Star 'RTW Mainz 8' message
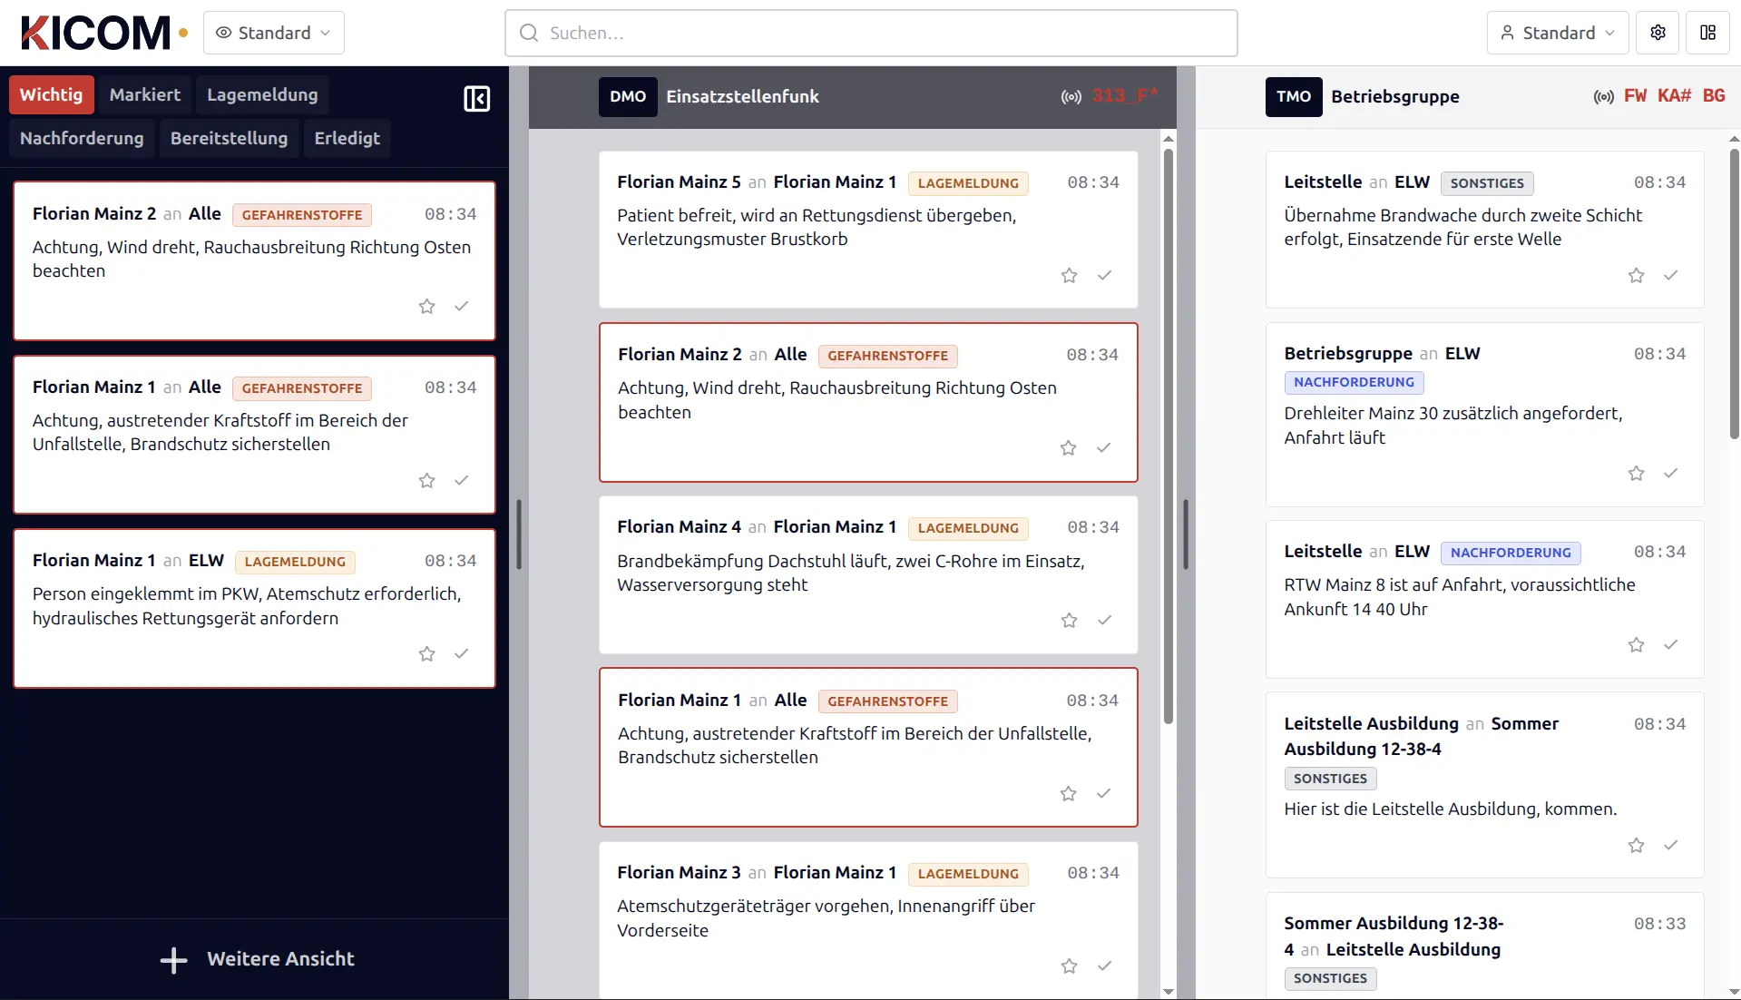Screen dimensions: 1741x1000 click(x=1636, y=644)
